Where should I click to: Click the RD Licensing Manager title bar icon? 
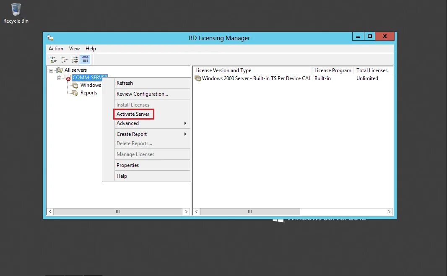(50, 38)
